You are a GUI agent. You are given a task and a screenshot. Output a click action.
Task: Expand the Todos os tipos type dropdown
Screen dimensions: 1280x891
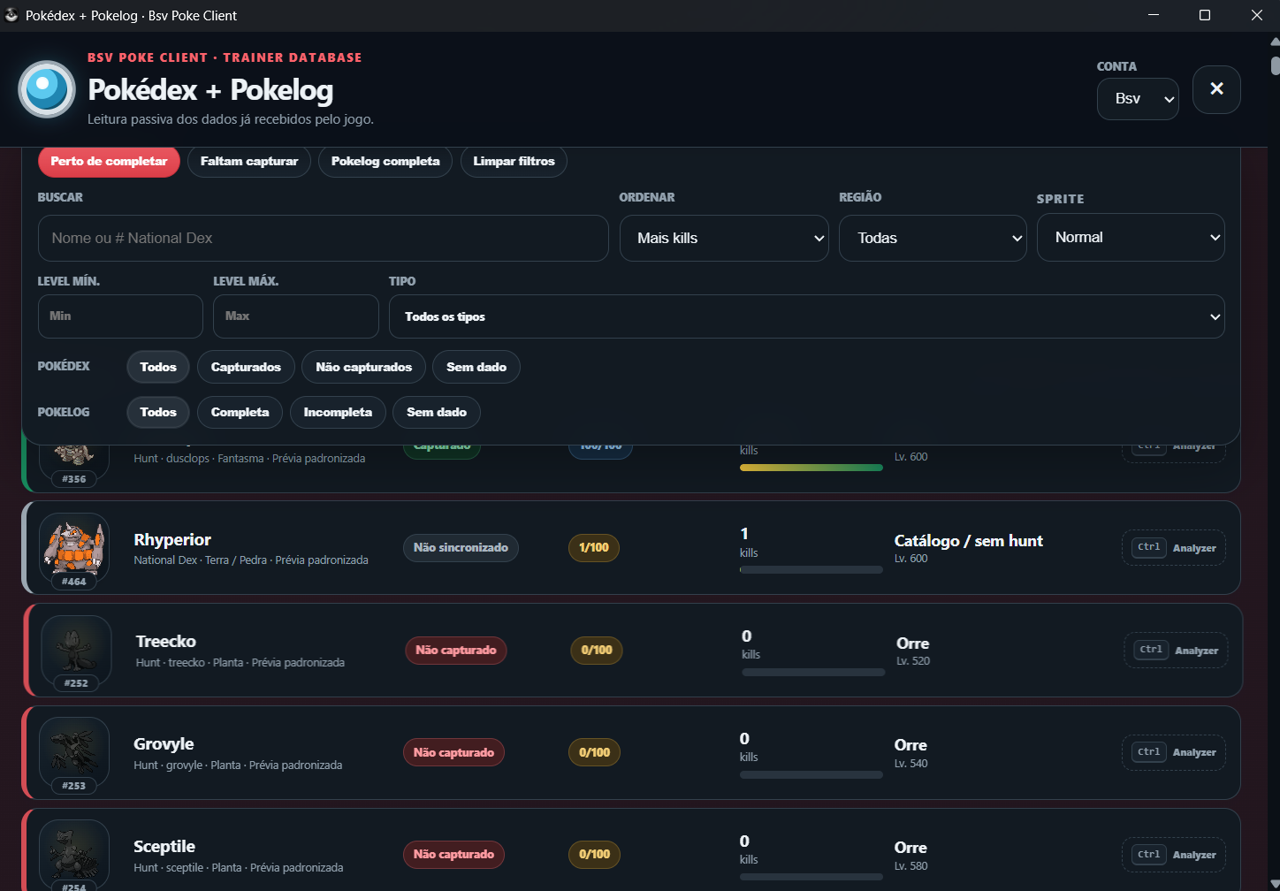tap(806, 316)
